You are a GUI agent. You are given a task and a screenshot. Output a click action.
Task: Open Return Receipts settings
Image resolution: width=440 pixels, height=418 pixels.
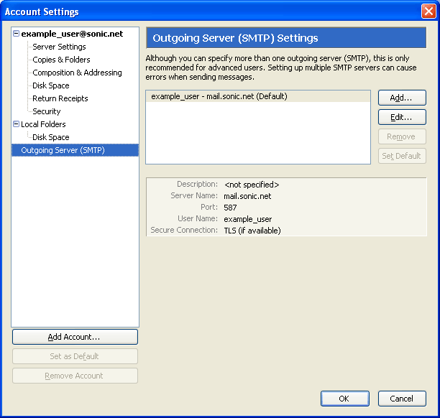(60, 98)
